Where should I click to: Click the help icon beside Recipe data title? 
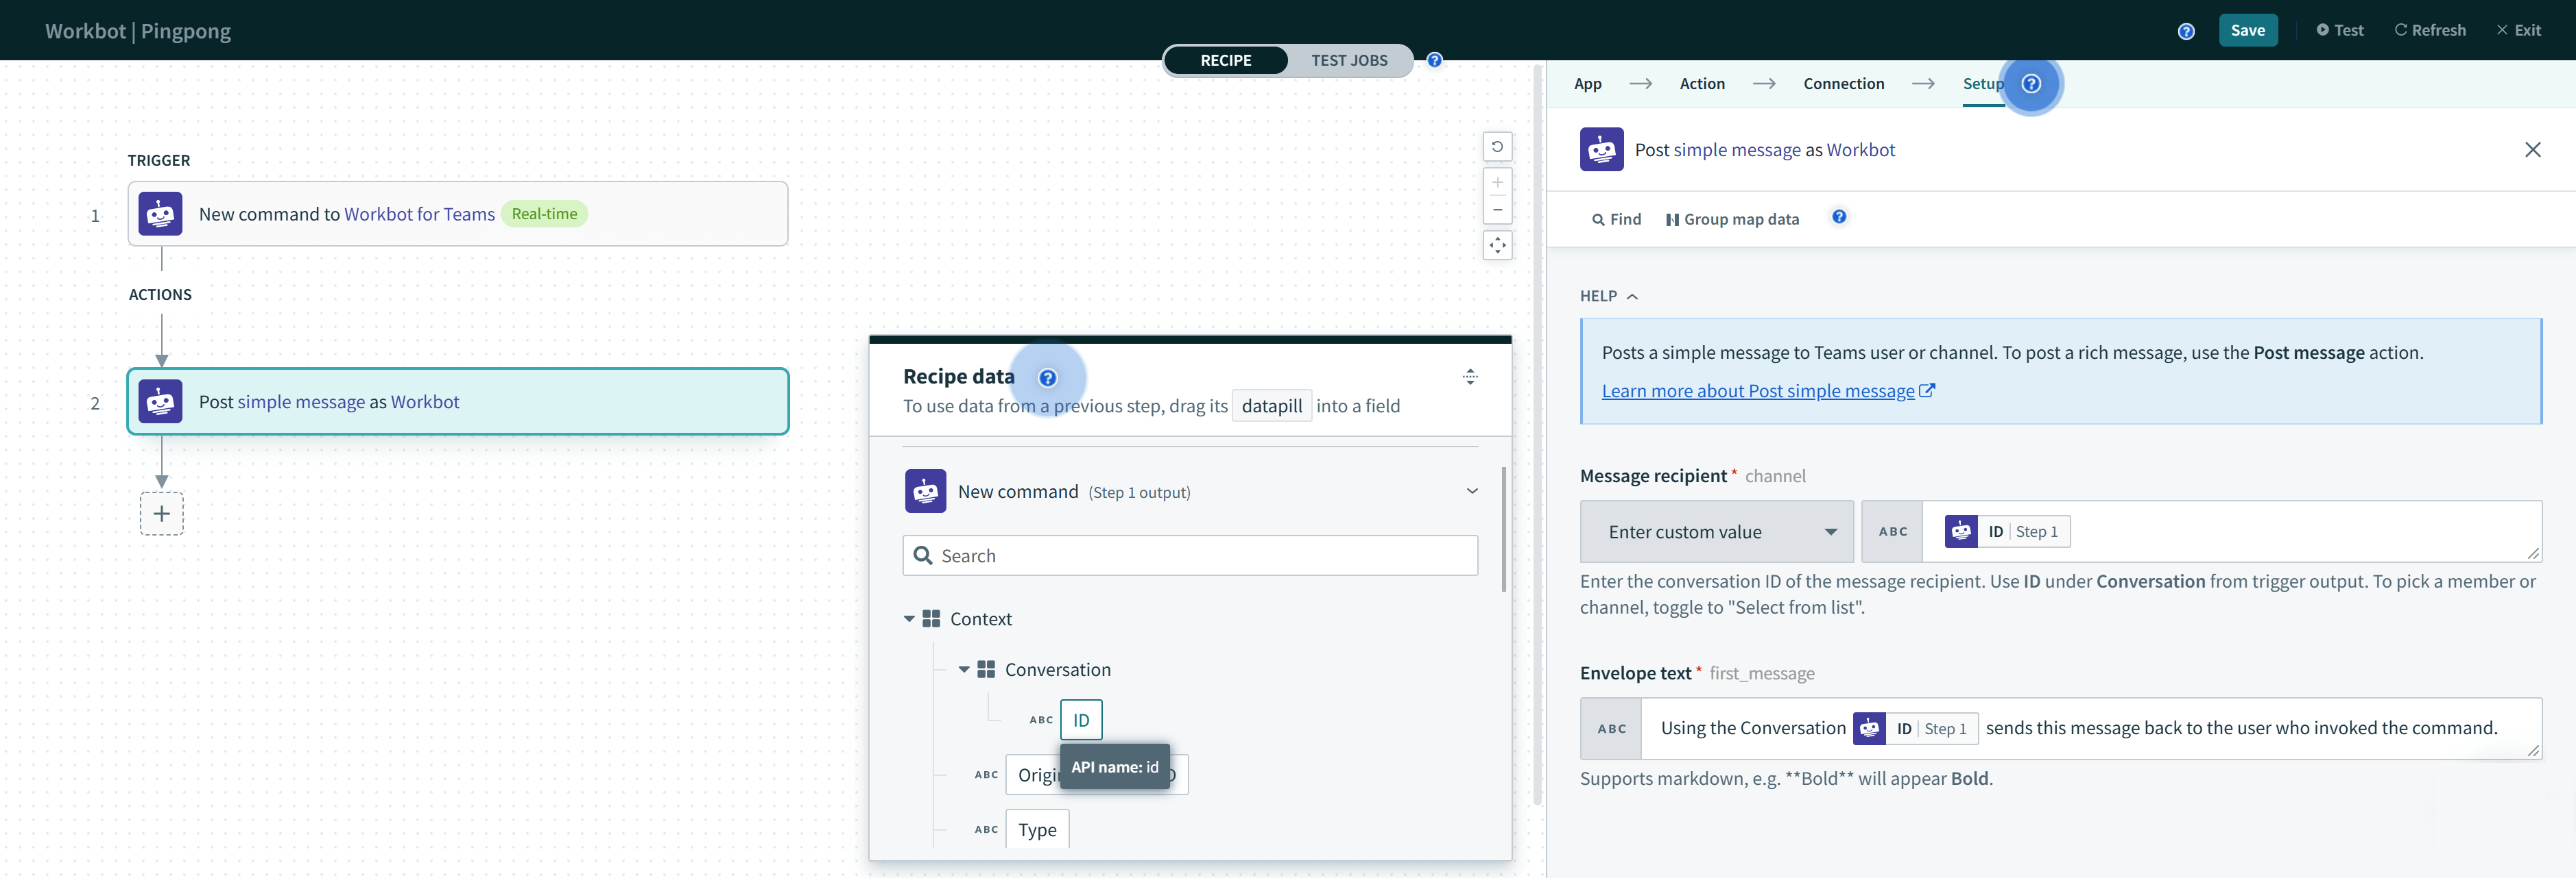click(1048, 379)
